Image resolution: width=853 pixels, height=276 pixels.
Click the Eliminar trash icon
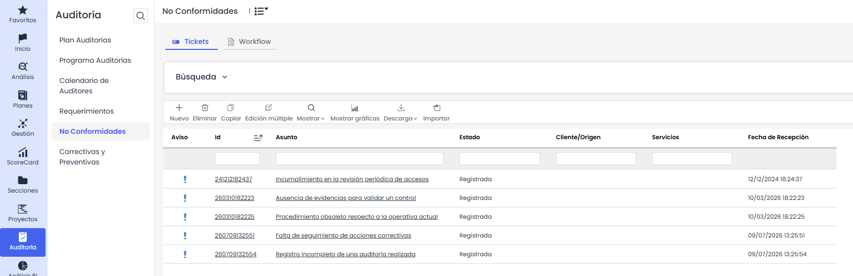click(205, 108)
